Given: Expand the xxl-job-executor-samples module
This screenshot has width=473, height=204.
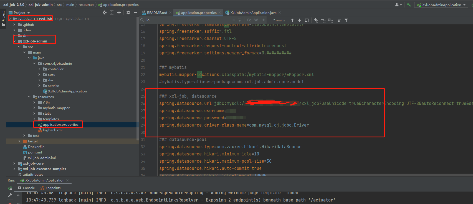Looking at the screenshot, I should pos(14,169).
